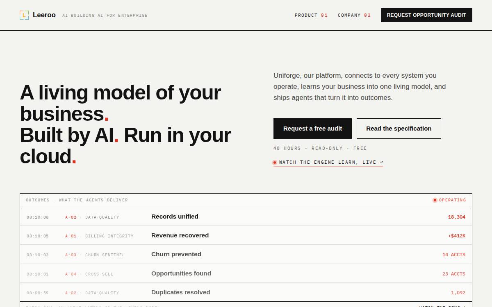Click the 08:10:06 timestamp

pos(37,217)
